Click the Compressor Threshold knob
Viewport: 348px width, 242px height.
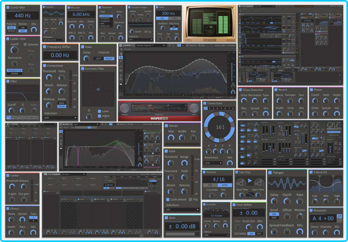[x=49, y=77]
